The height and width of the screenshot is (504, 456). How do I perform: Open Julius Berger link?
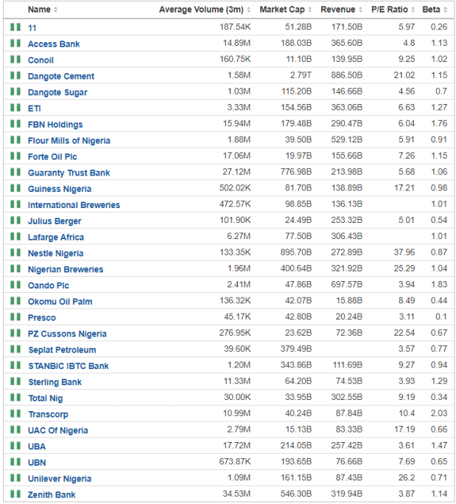(55, 221)
